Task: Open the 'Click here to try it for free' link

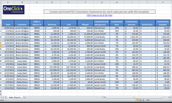Action: (x=99, y=15)
